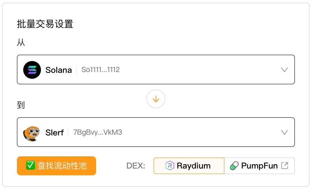311x189 pixels.
Task: Click the 7BgBvy...VkM3 address text
Action: pyautogui.click(x=98, y=132)
